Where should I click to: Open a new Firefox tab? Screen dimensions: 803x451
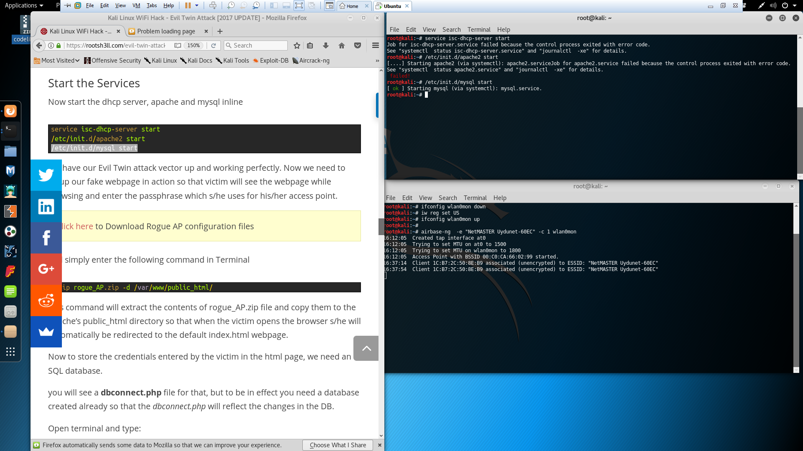tap(220, 31)
